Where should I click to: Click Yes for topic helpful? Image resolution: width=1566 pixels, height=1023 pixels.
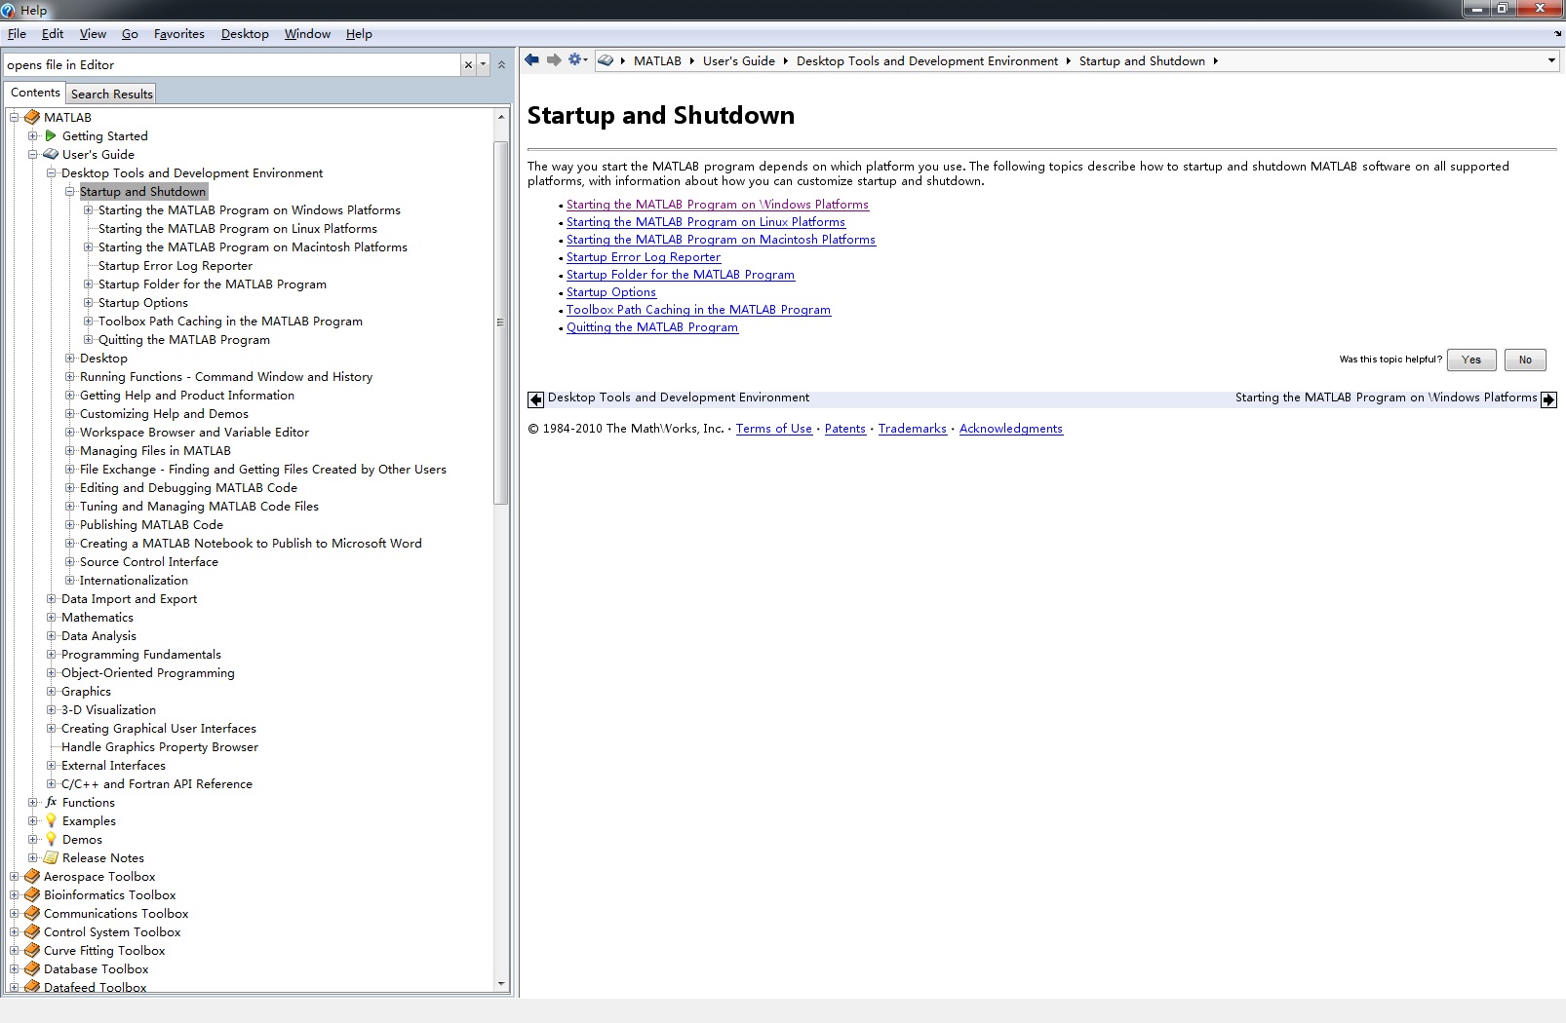point(1471,360)
